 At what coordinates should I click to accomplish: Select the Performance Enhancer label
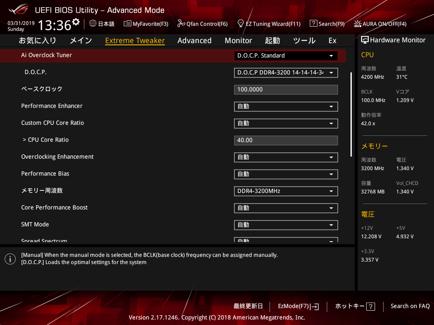point(52,106)
